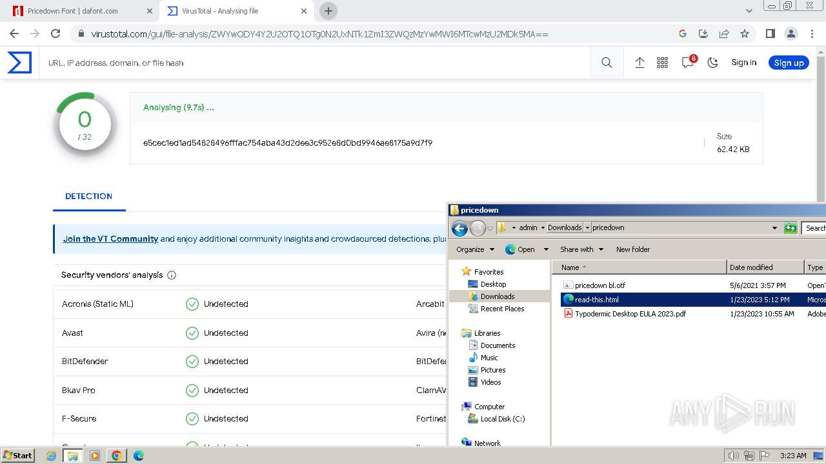The width and height of the screenshot is (826, 464).
Task: Bookmark this page with the star icon
Action: coord(745,34)
